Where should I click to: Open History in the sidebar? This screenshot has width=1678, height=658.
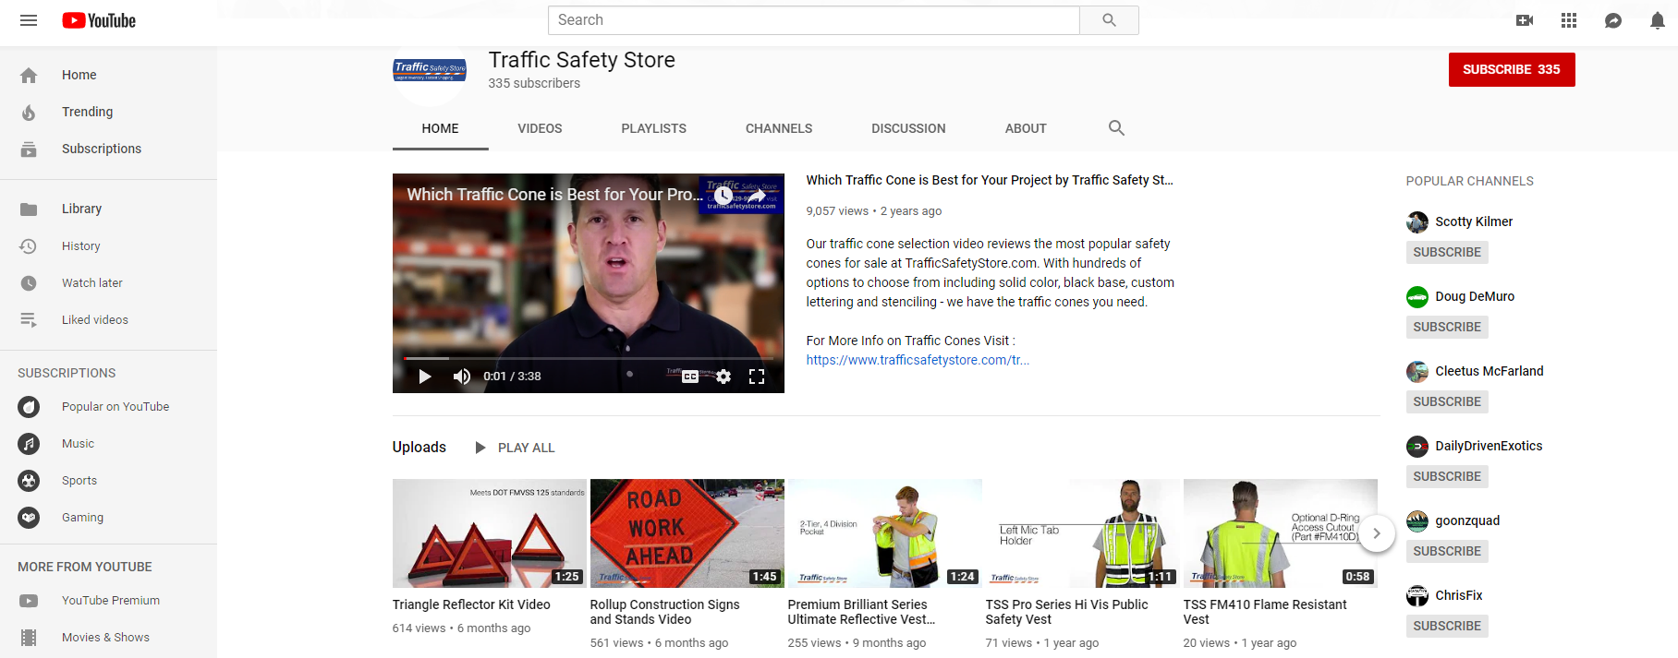click(108, 245)
